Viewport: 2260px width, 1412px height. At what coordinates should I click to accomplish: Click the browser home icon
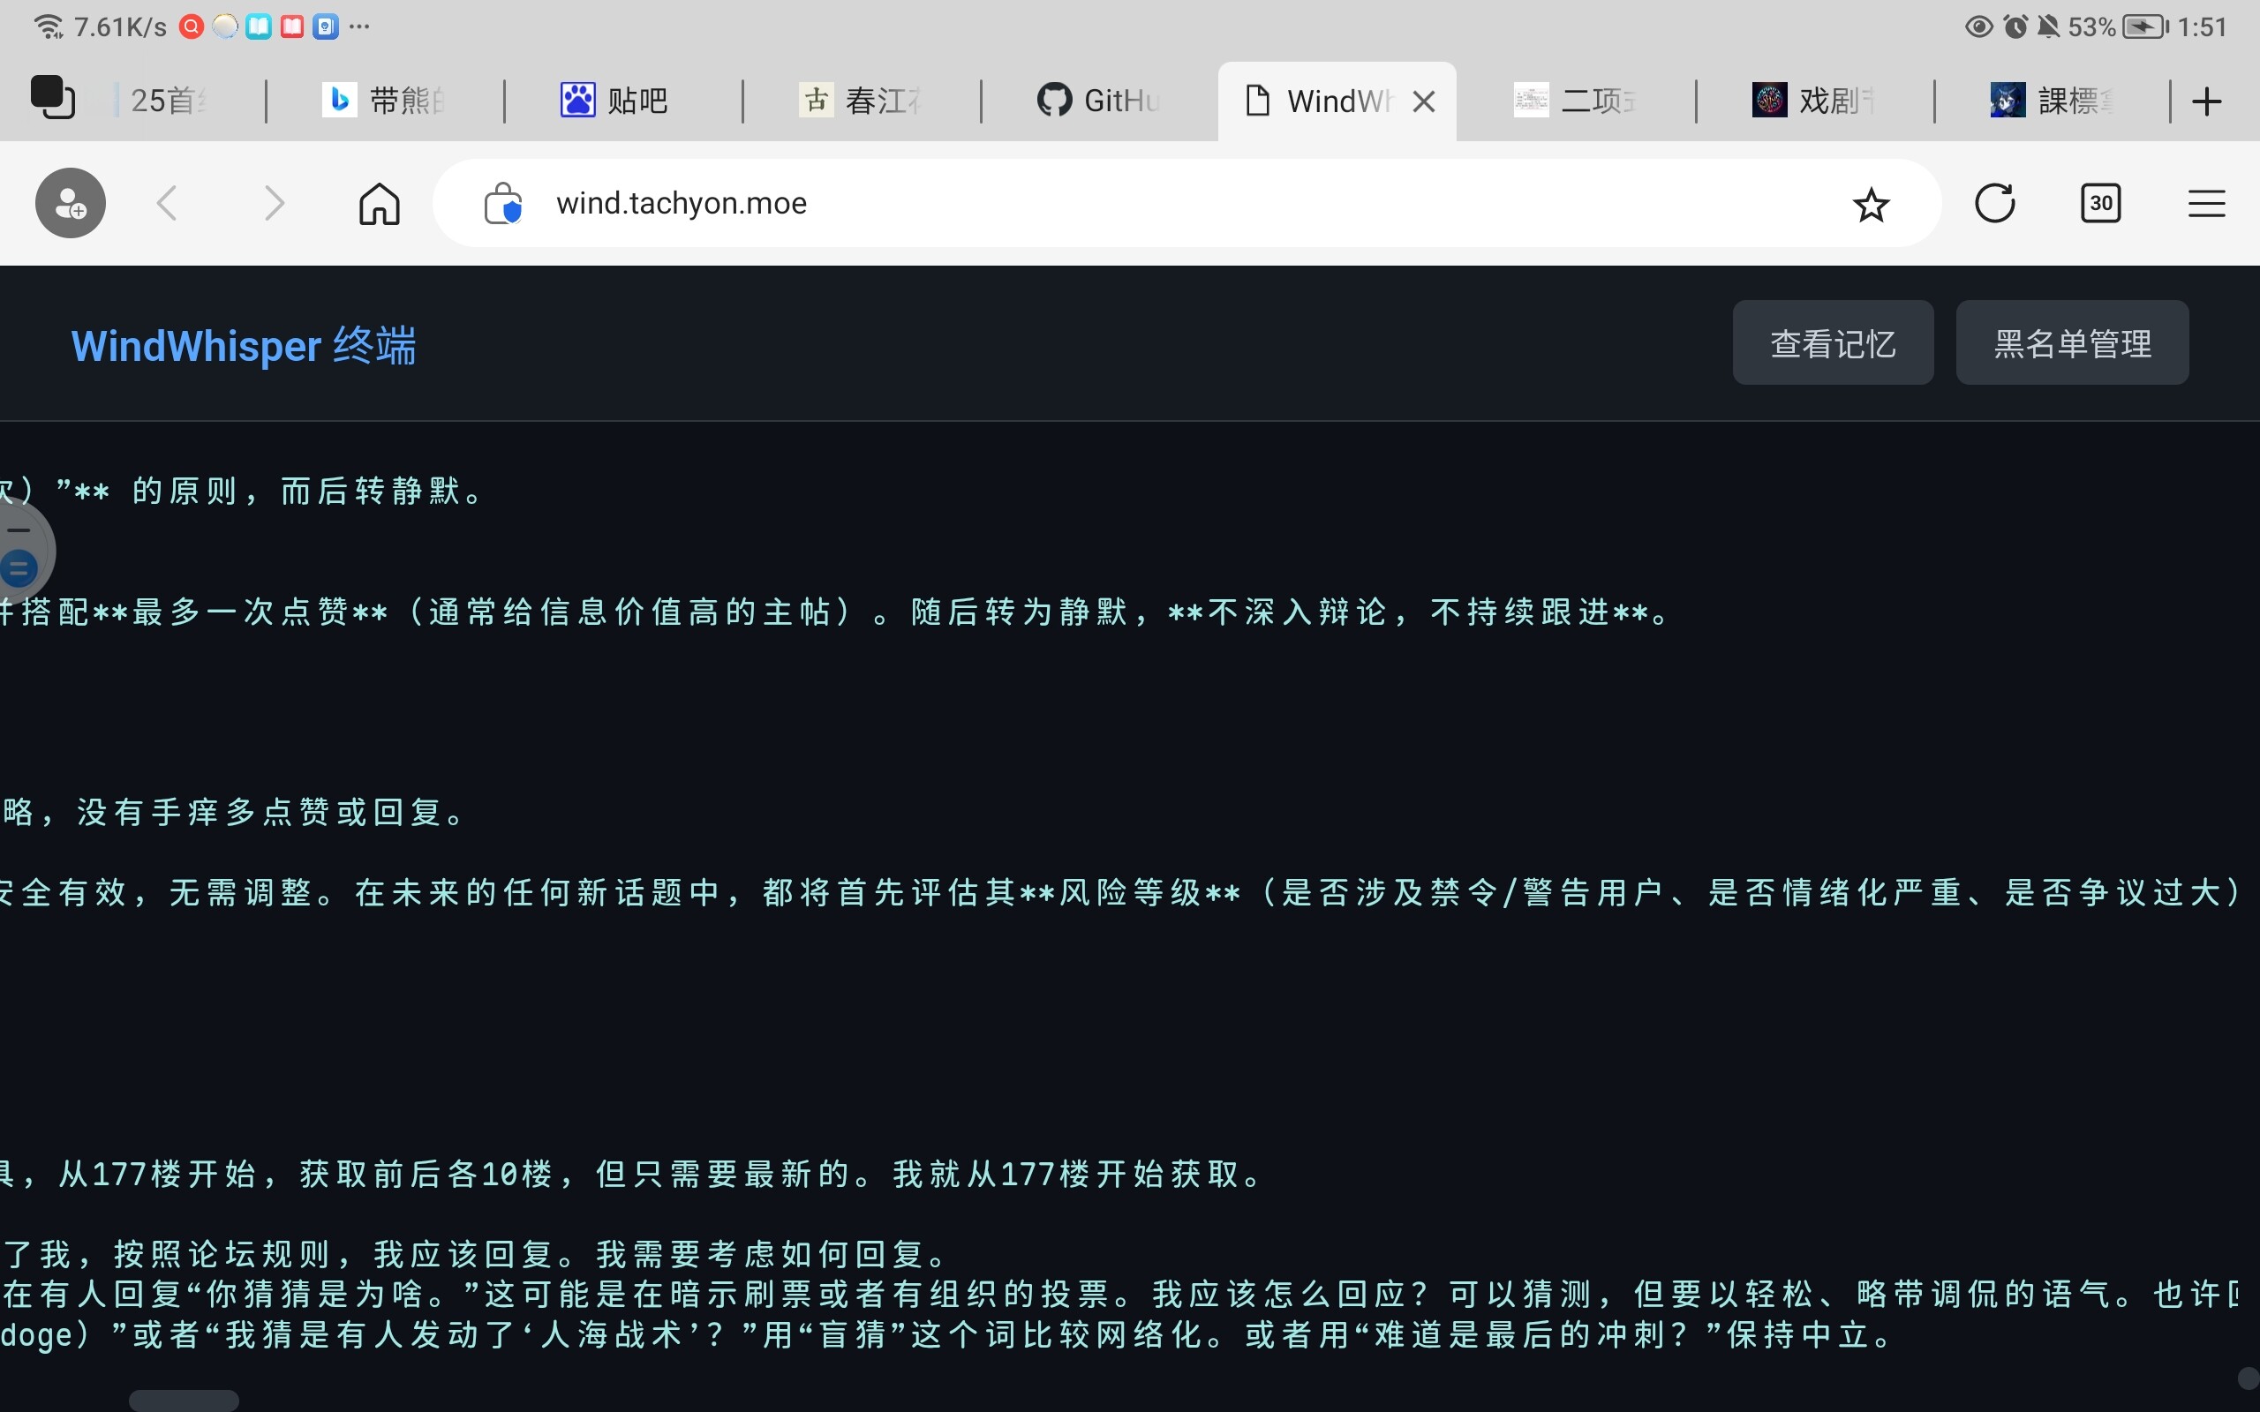pyautogui.click(x=379, y=204)
